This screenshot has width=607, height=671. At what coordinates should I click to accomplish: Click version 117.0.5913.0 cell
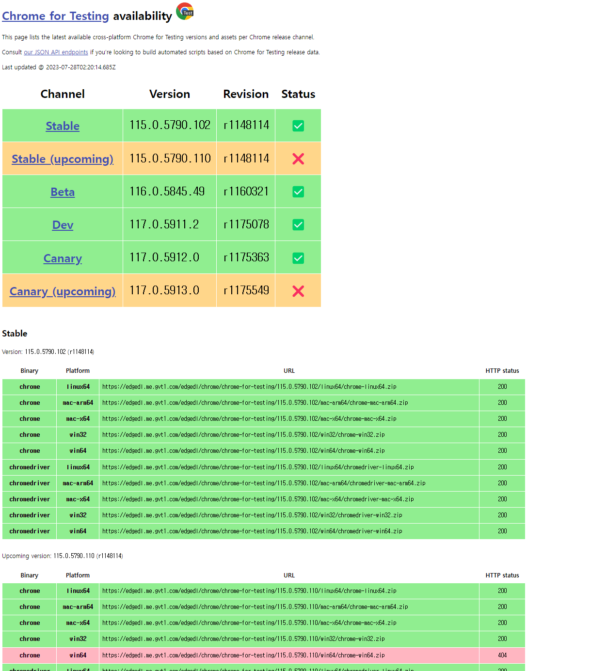170,290
